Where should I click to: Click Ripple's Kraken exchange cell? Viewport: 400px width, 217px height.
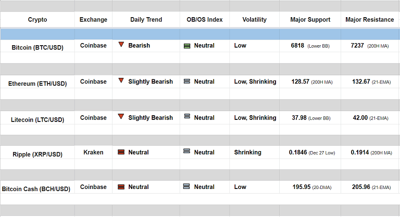click(93, 152)
